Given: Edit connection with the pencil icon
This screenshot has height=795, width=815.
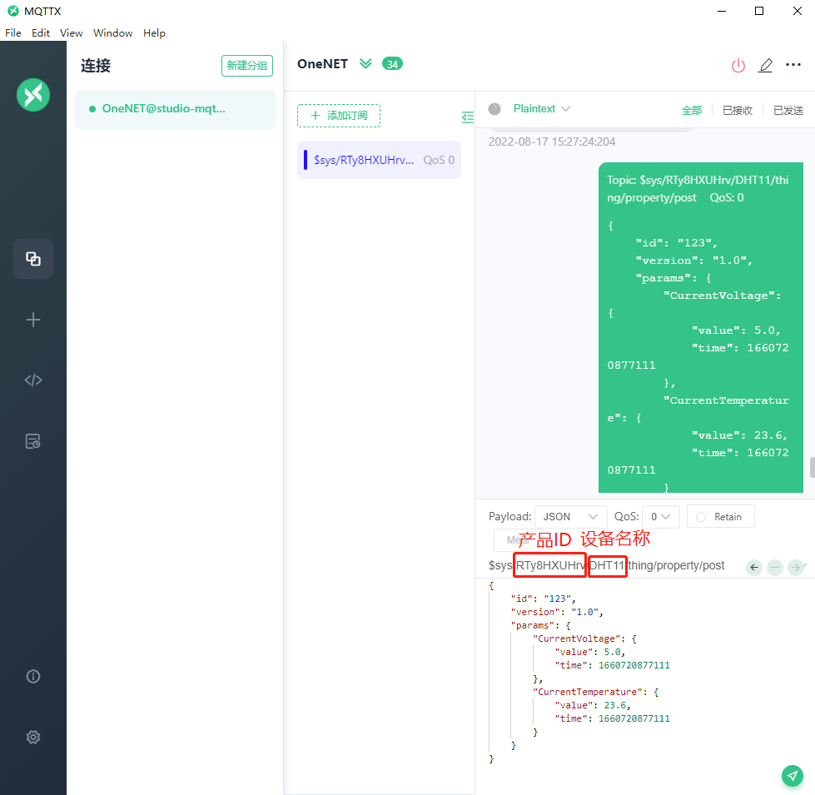Looking at the screenshot, I should click(766, 66).
